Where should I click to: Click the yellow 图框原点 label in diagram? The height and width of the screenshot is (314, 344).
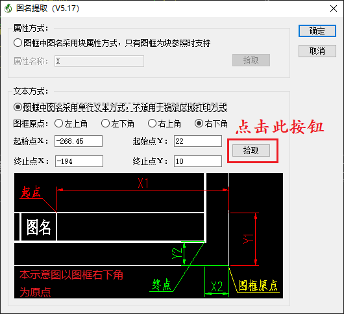tap(258, 285)
